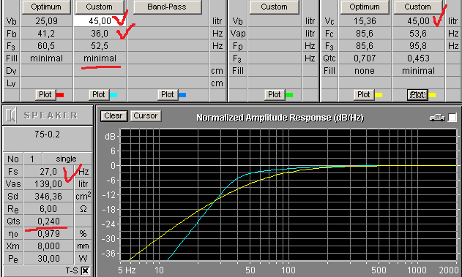Click the red plot color swatch
The width and height of the screenshot is (462, 277).
tap(60, 95)
